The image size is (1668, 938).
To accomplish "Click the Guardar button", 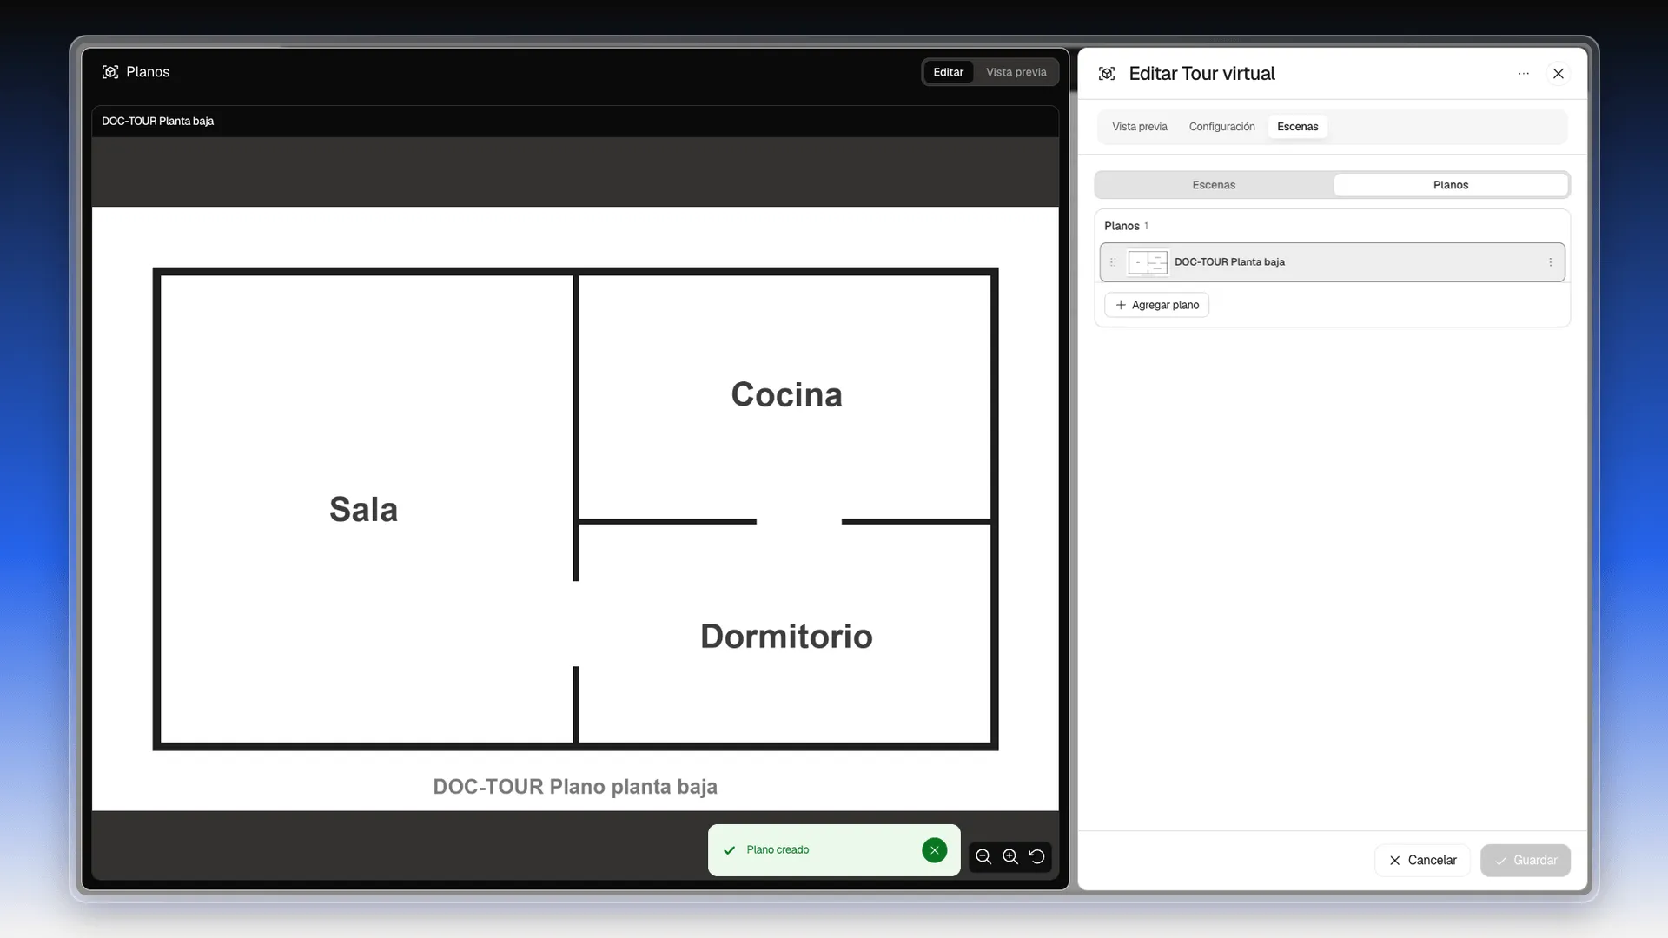I will pyautogui.click(x=1526, y=861).
